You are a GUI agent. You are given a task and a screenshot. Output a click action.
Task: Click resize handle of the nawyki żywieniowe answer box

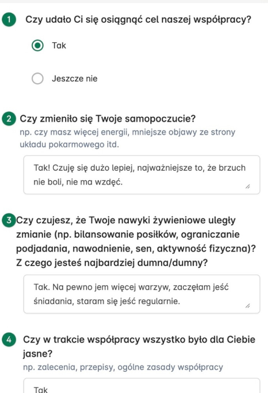247,306
